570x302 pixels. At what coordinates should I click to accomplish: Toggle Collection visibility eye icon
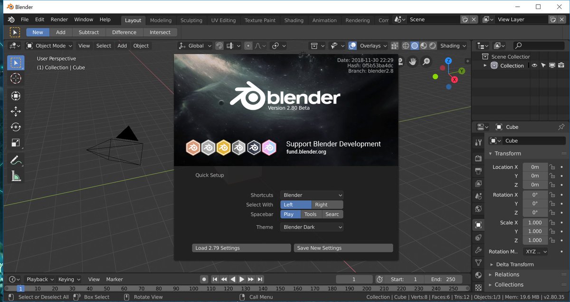[534, 66]
